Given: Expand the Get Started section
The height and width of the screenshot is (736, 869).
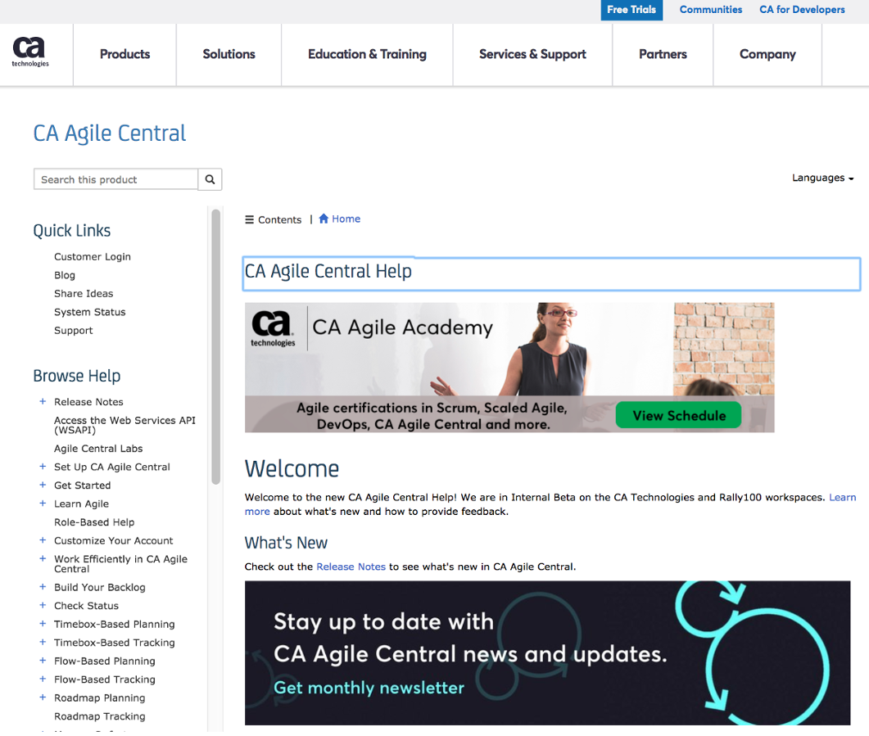Looking at the screenshot, I should [42, 485].
